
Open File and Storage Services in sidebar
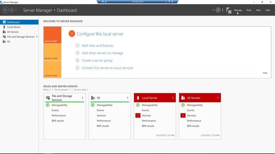pyautogui.click(x=19, y=37)
